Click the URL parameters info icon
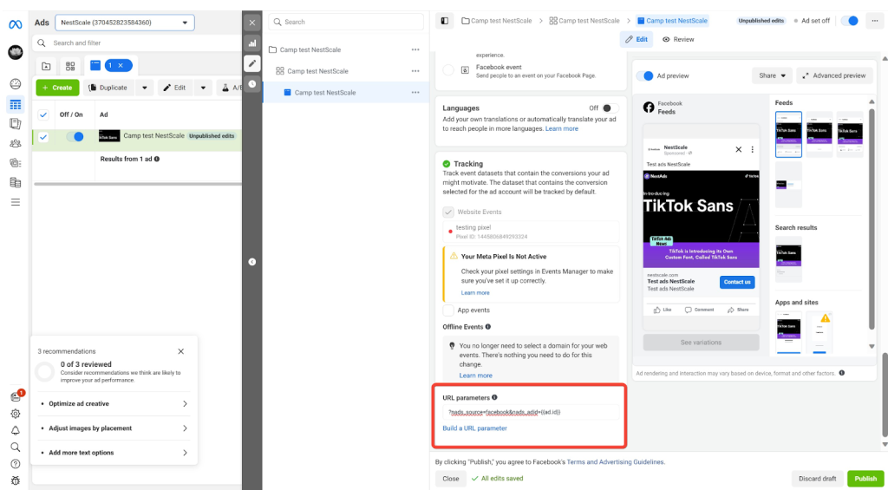This screenshot has height=490, width=888. coord(494,398)
